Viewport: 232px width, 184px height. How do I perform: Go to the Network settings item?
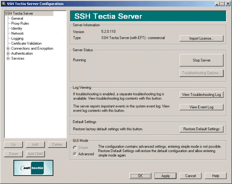pos(18,34)
